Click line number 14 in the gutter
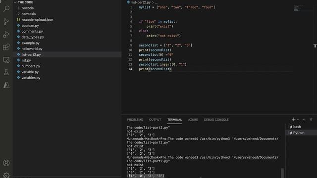Image resolution: width=317 pixels, height=178 pixels. (130, 69)
